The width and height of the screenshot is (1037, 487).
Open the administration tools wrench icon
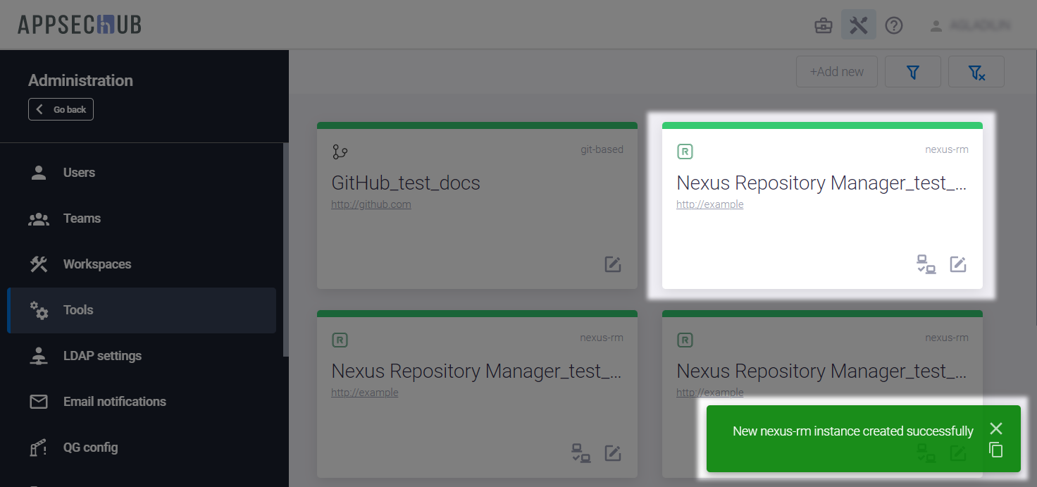858,26
